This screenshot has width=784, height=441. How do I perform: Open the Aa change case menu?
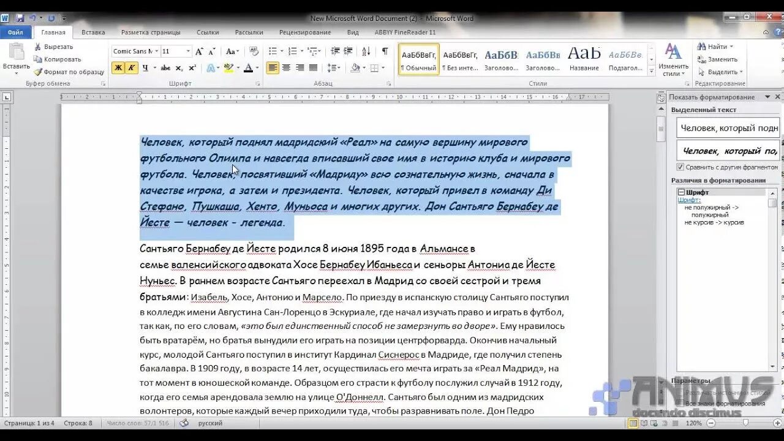[232, 51]
